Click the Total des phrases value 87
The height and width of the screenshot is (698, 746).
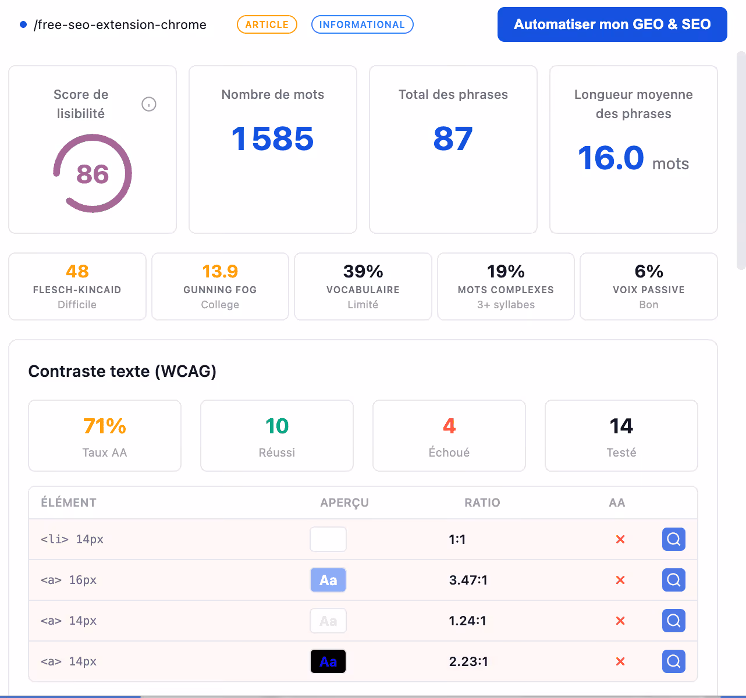(x=453, y=139)
